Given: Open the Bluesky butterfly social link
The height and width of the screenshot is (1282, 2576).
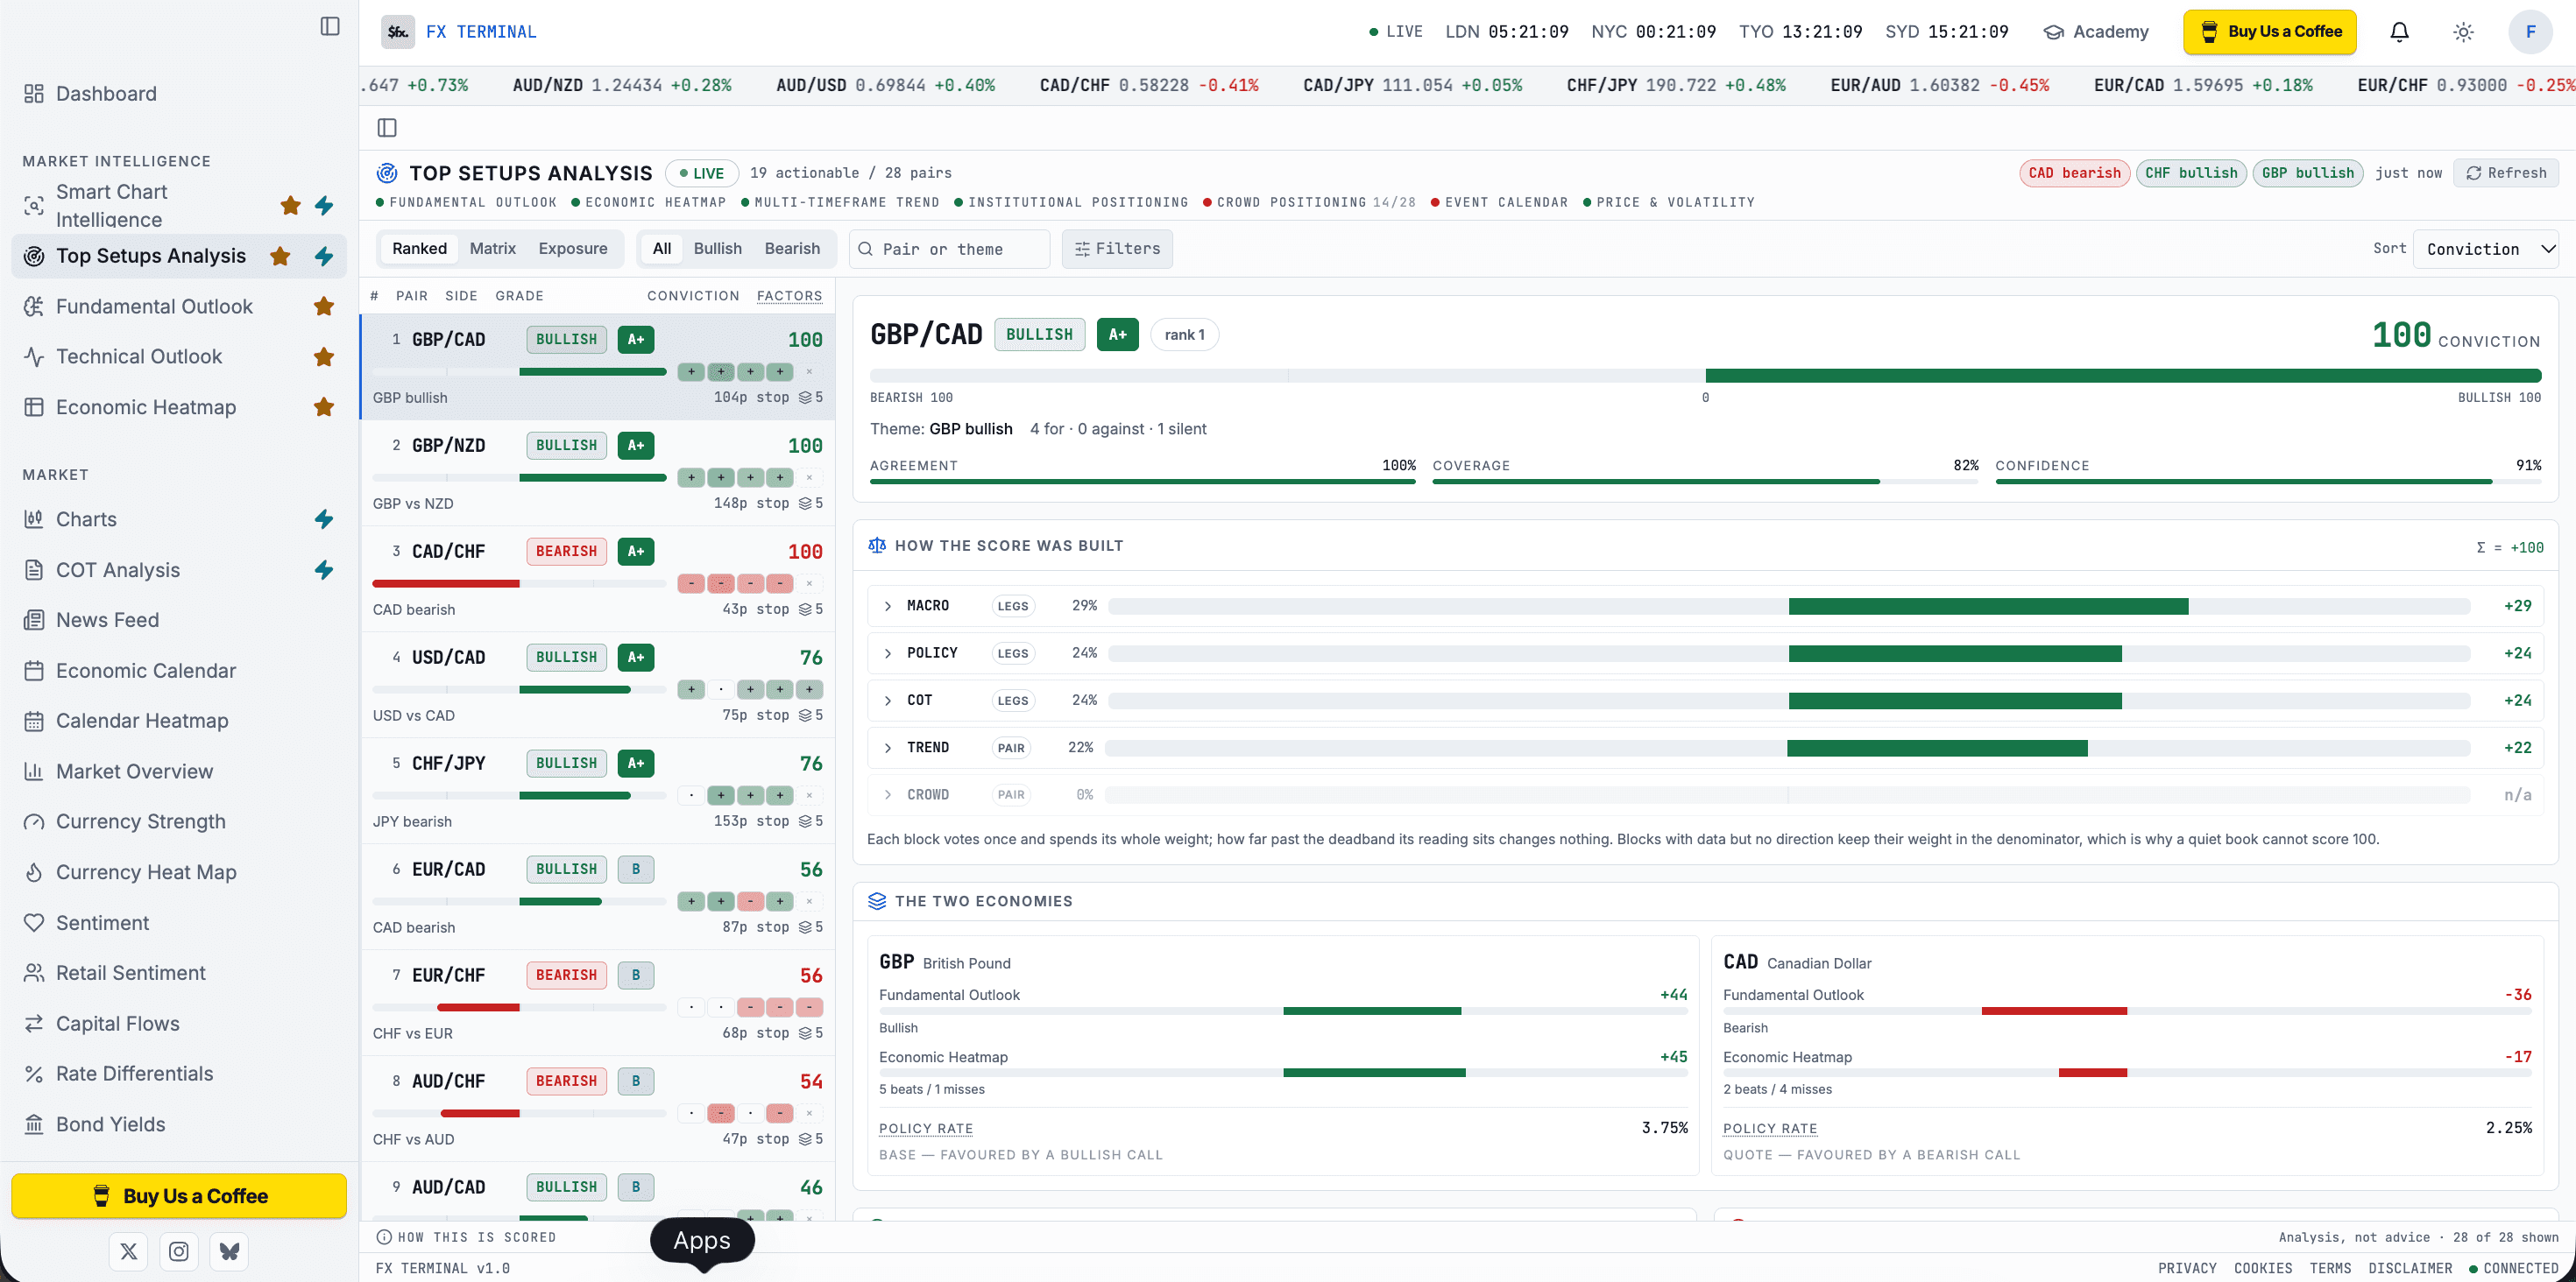Looking at the screenshot, I should [x=229, y=1251].
